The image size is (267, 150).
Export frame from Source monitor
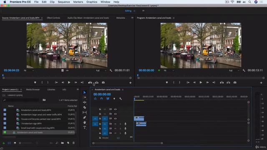pyautogui.click(x=103, y=82)
